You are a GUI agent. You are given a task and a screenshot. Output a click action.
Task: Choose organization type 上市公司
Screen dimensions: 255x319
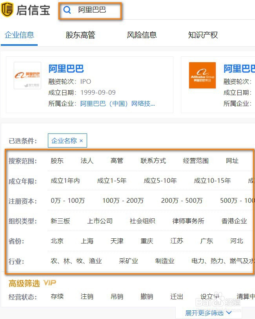pos(100,221)
